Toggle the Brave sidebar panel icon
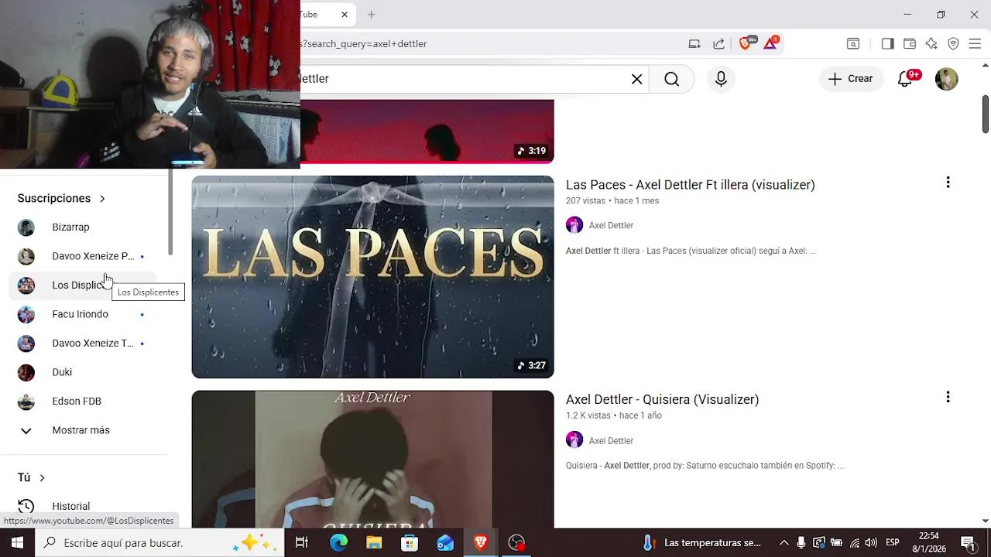 [887, 44]
